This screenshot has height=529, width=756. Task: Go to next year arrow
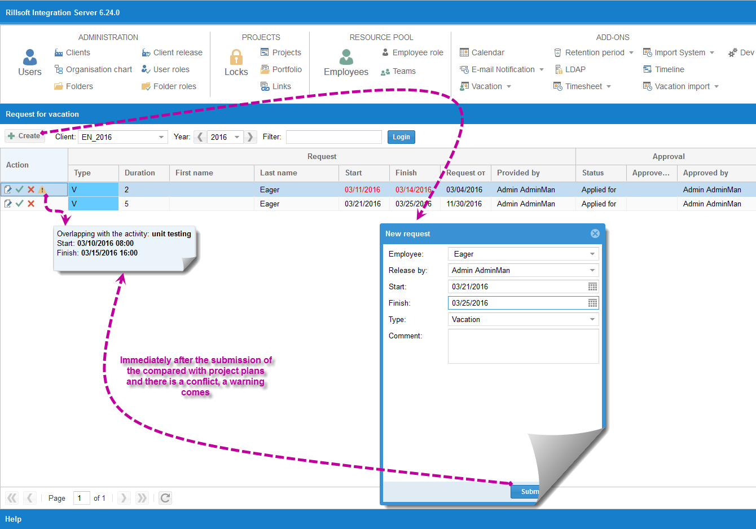click(x=250, y=137)
